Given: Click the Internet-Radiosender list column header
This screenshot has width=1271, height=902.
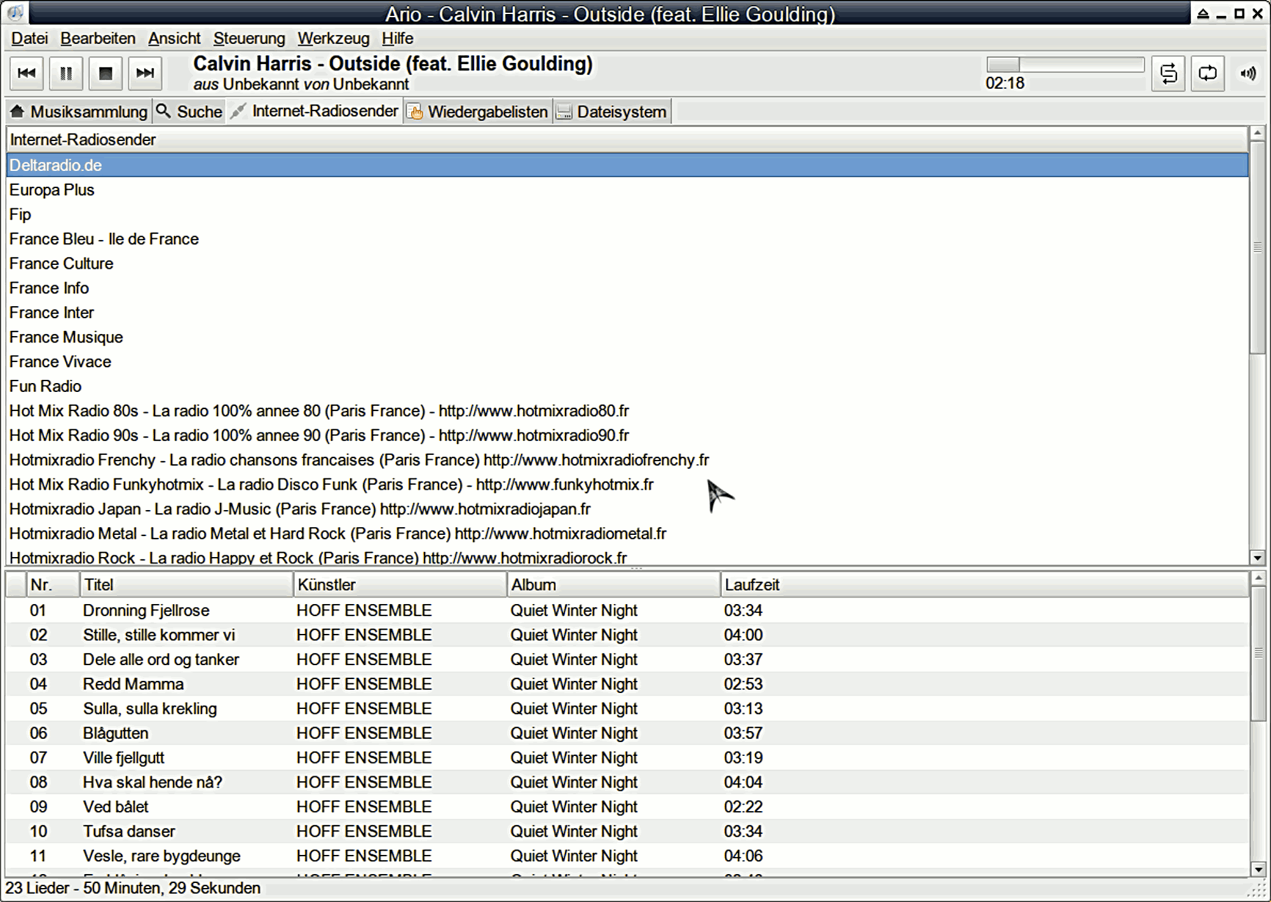Looking at the screenshot, I should point(627,140).
